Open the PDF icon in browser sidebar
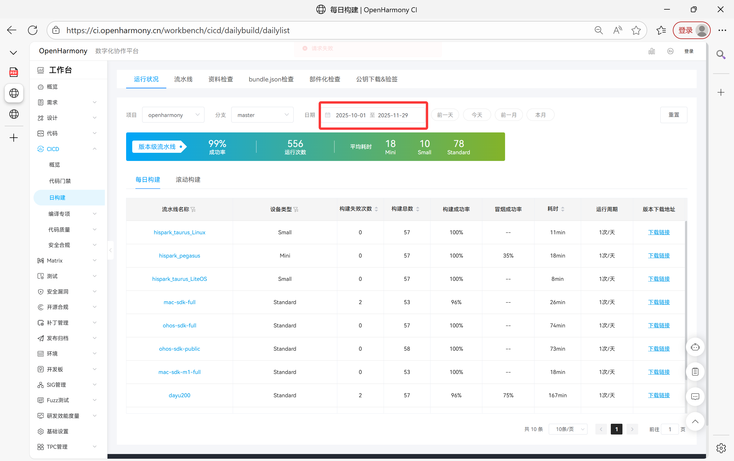This screenshot has width=734, height=461. click(x=14, y=72)
